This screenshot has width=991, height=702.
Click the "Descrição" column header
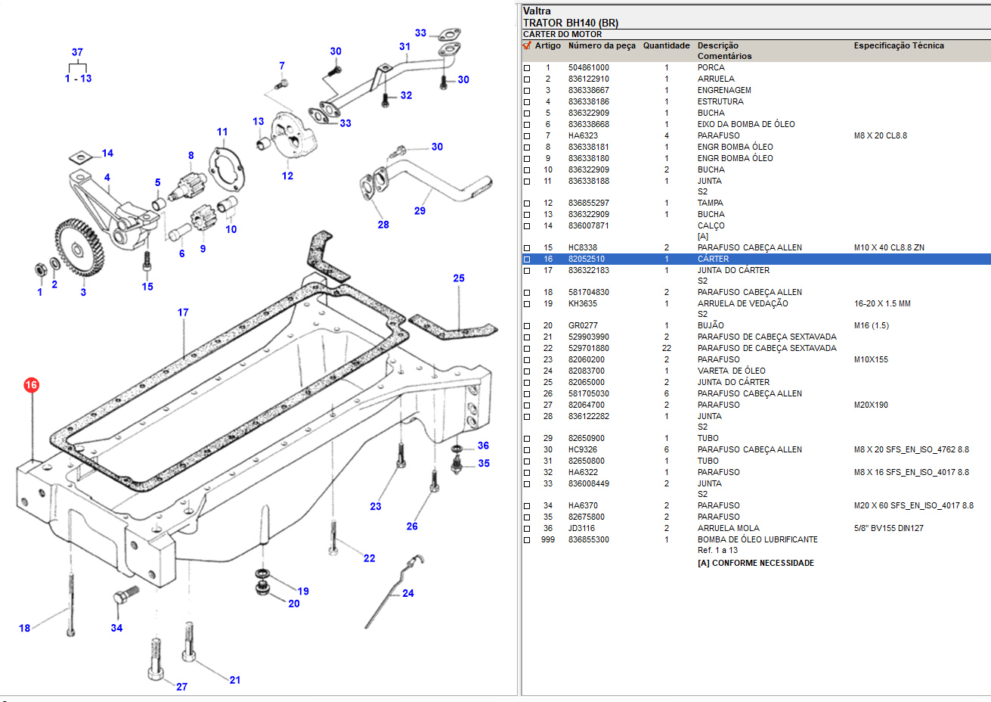[717, 45]
